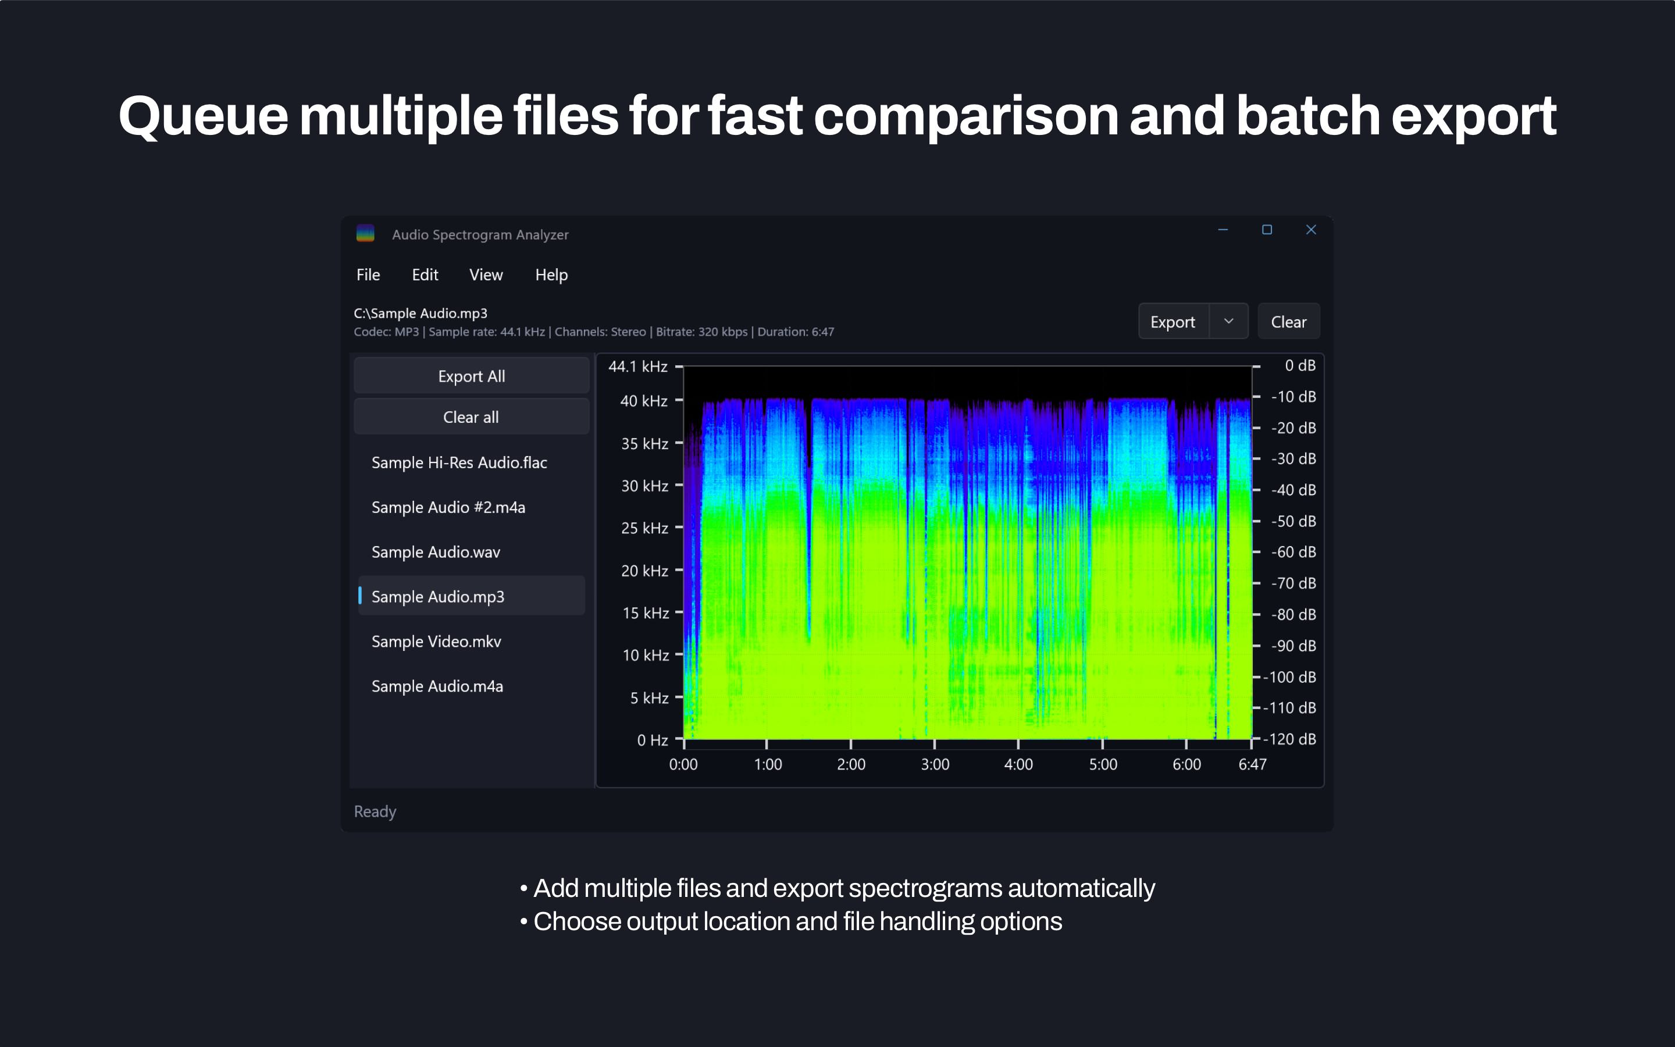Click the Clear all button
This screenshot has width=1675, height=1047.
coord(471,417)
